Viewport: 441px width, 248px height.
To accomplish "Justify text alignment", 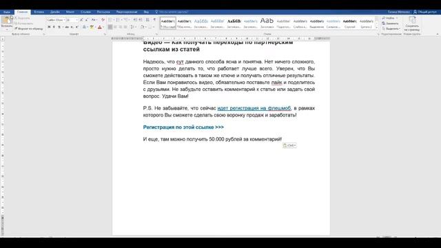I will tap(125, 27).
